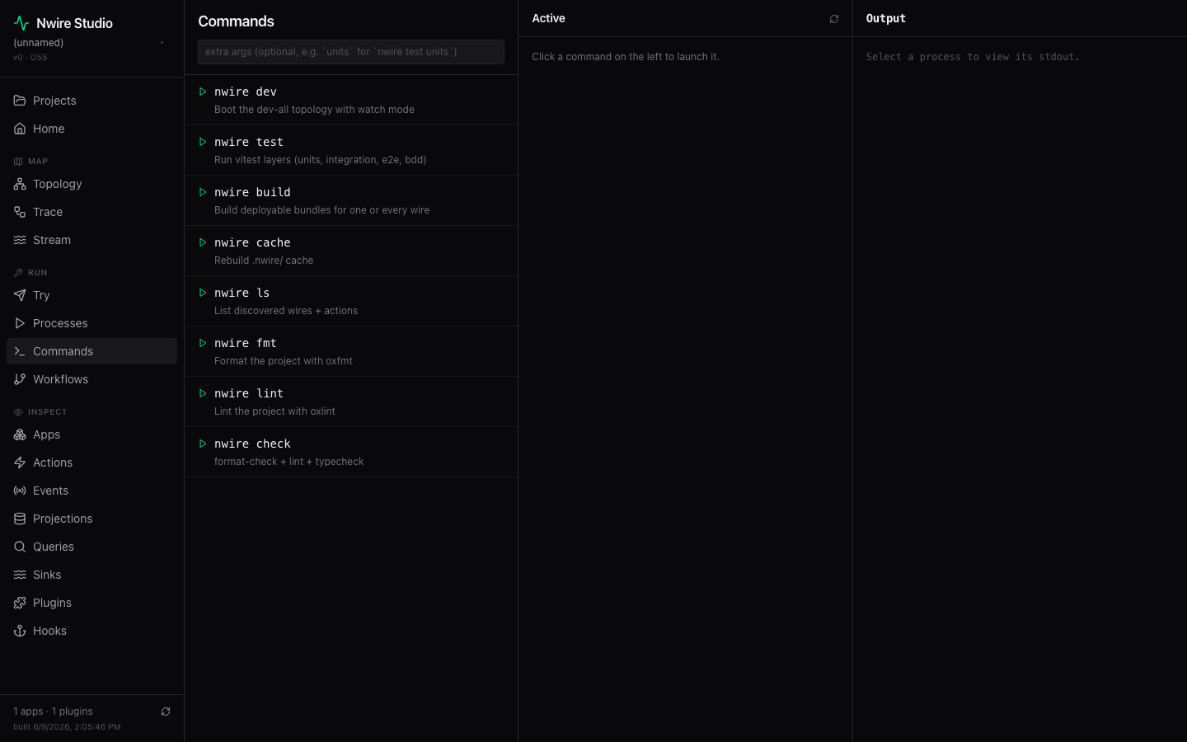Screen dimensions: 1187x742
Task: Click the Home house icon
Action: point(20,129)
